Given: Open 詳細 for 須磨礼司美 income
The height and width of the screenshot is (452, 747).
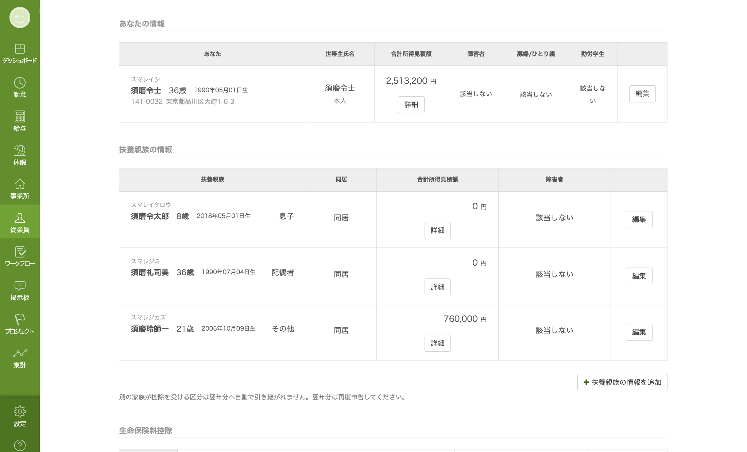Looking at the screenshot, I should click(x=437, y=287).
